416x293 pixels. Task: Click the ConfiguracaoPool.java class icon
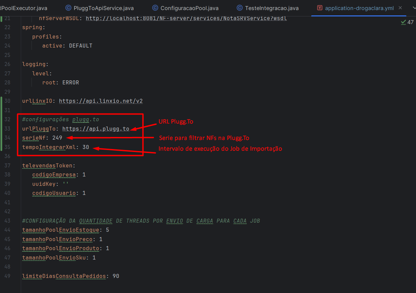pos(155,8)
